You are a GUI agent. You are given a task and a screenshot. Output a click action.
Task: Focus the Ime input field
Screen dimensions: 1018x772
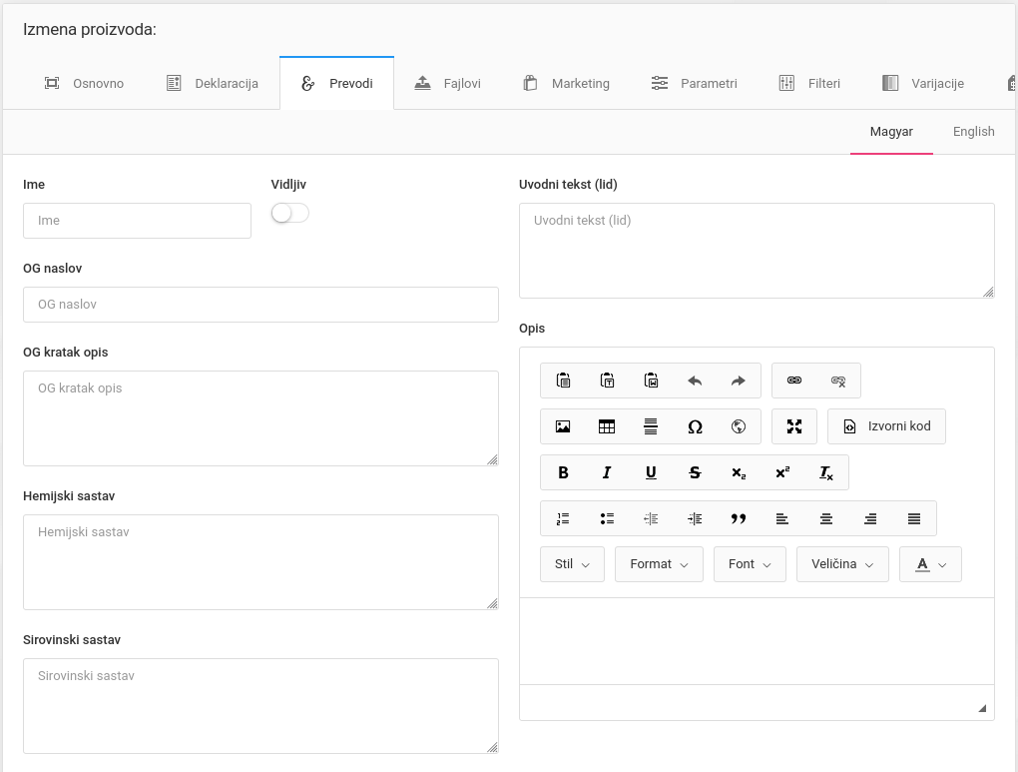(137, 221)
